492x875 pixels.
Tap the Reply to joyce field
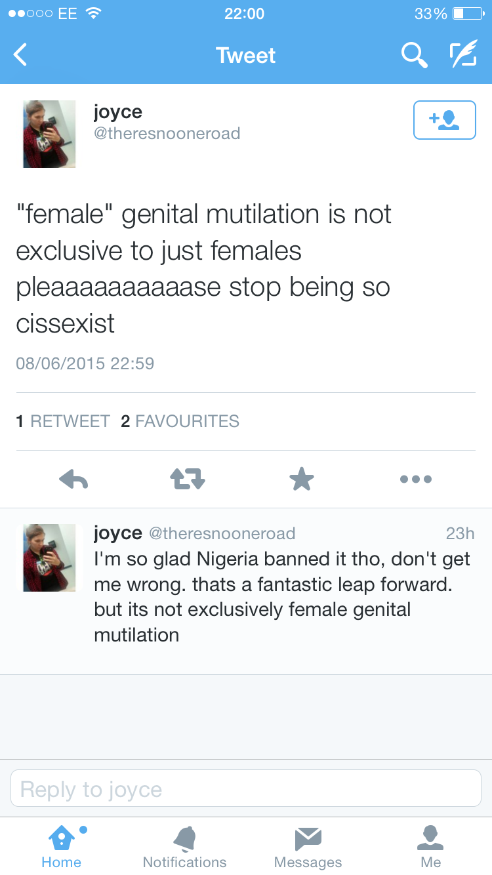pyautogui.click(x=246, y=788)
